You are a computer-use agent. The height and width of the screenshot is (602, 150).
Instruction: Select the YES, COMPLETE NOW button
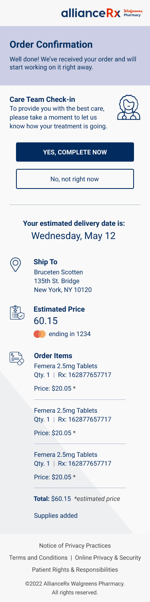point(75,152)
